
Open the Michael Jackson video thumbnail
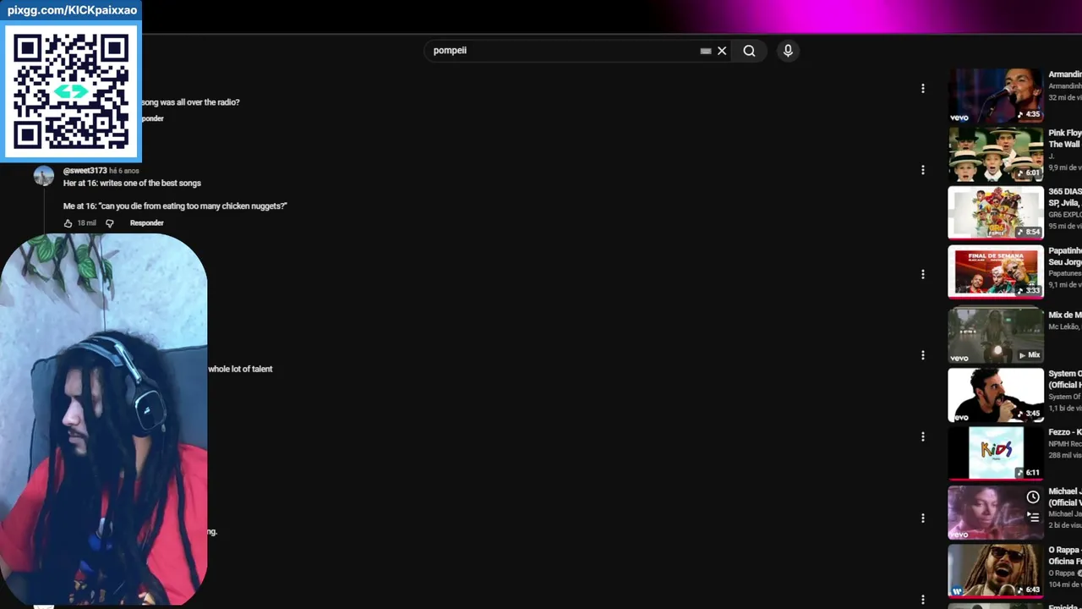(996, 512)
